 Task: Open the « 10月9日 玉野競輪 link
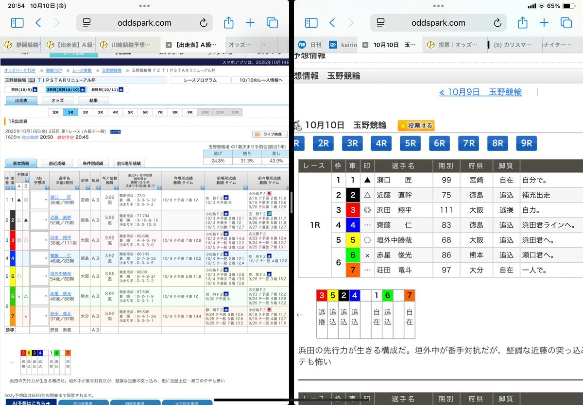click(480, 92)
